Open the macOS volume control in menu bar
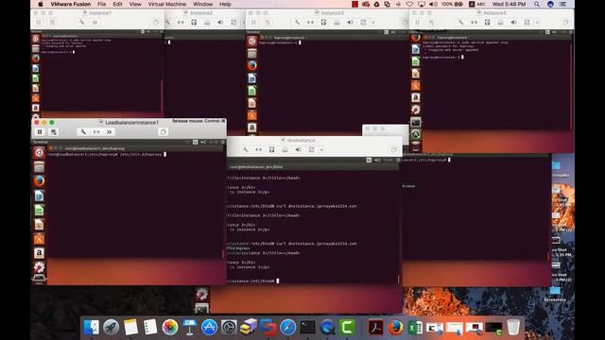Viewport: 605px width, 340px height. click(x=433, y=4)
